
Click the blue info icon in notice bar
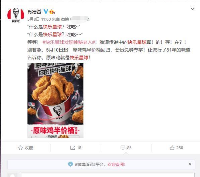tap(70, 164)
